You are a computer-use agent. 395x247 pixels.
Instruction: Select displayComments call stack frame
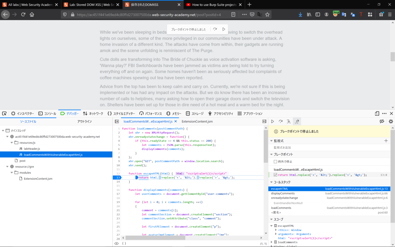(329, 193)
